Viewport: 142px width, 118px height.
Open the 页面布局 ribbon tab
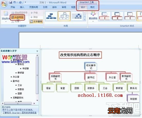[33, 7]
